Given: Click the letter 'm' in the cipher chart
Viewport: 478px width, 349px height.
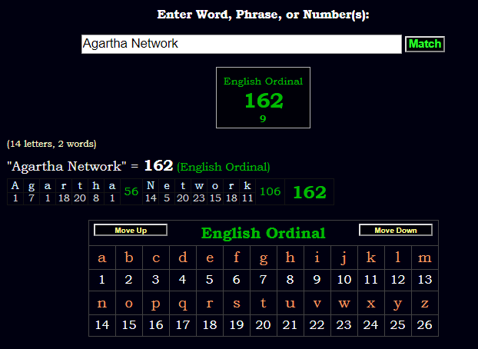Looking at the screenshot, I should 424,258.
